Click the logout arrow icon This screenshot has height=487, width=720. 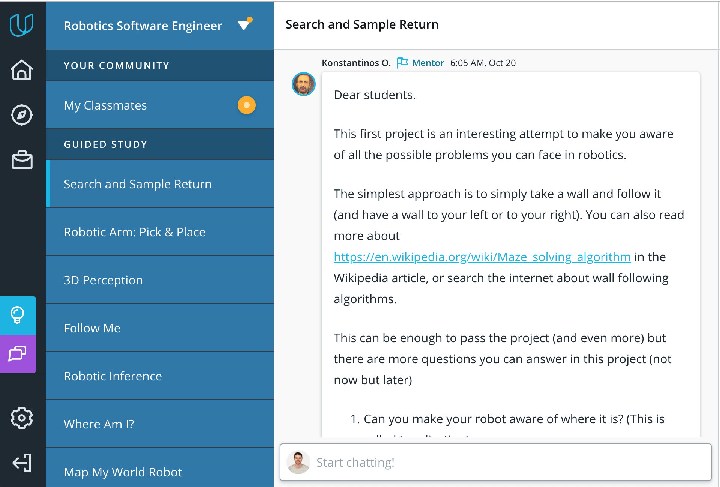point(22,463)
